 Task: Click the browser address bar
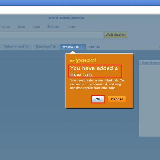point(80,10)
